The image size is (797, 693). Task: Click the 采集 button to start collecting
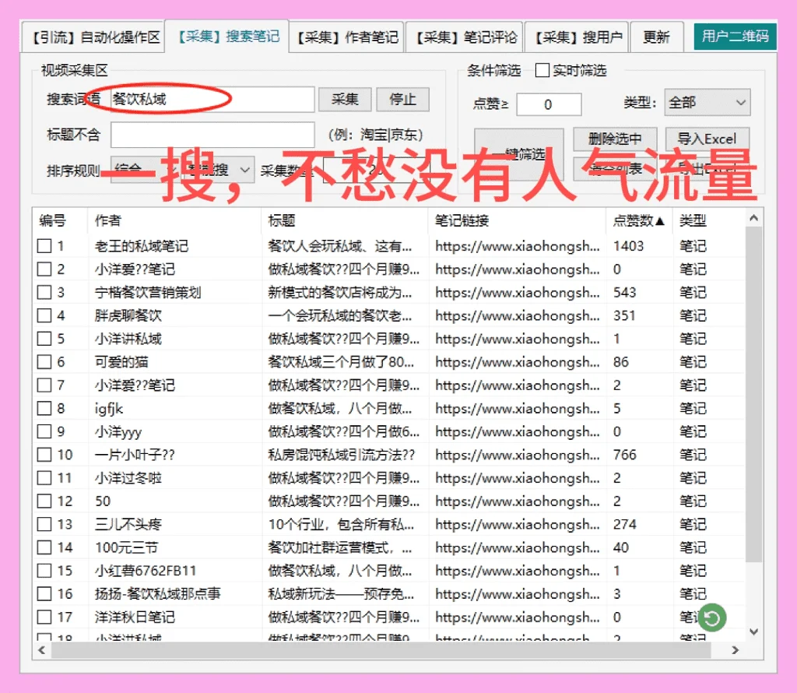pyautogui.click(x=345, y=100)
